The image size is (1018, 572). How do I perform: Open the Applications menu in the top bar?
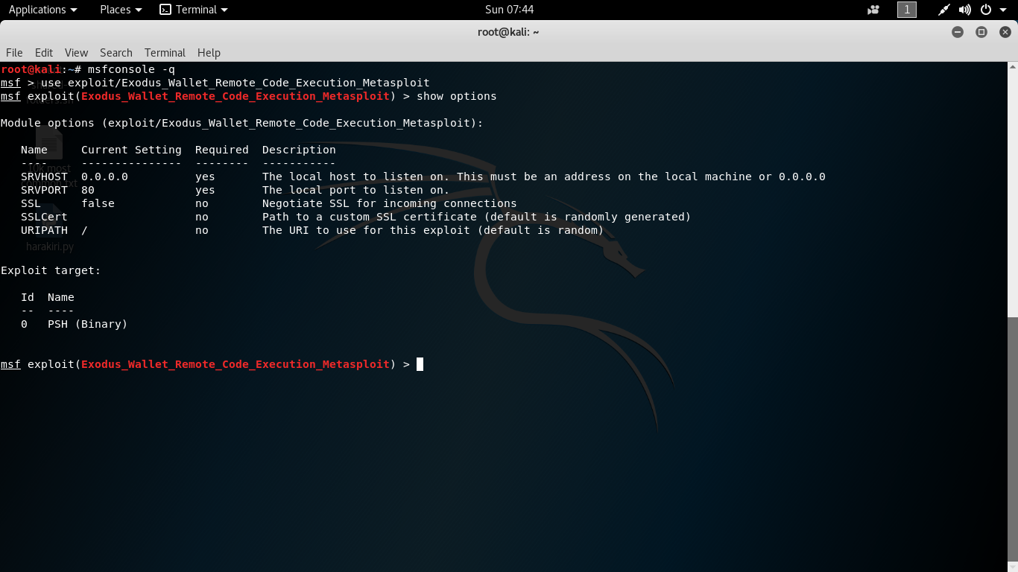42,10
